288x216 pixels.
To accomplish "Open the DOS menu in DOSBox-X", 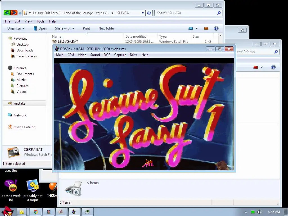I will pos(107,55).
